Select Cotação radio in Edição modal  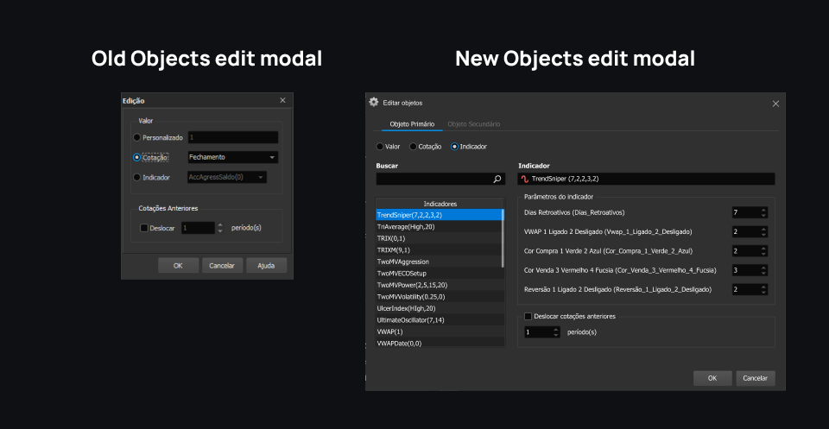pyautogui.click(x=137, y=157)
